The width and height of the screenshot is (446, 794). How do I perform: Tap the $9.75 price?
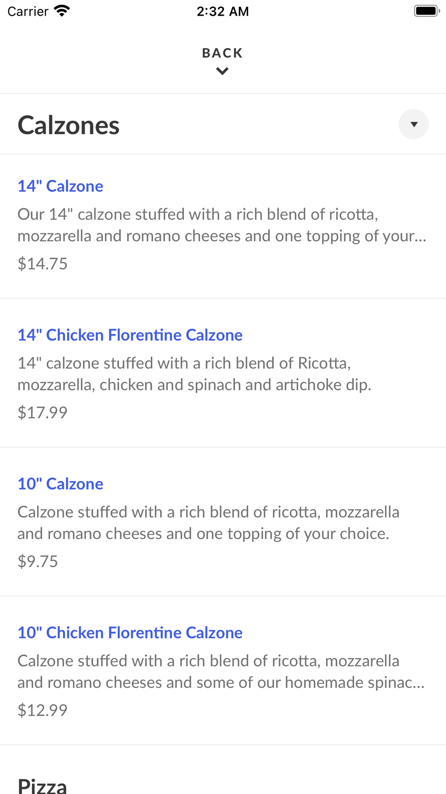tap(37, 561)
